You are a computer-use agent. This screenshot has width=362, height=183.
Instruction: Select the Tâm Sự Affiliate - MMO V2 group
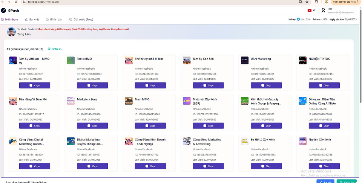tap(35, 85)
